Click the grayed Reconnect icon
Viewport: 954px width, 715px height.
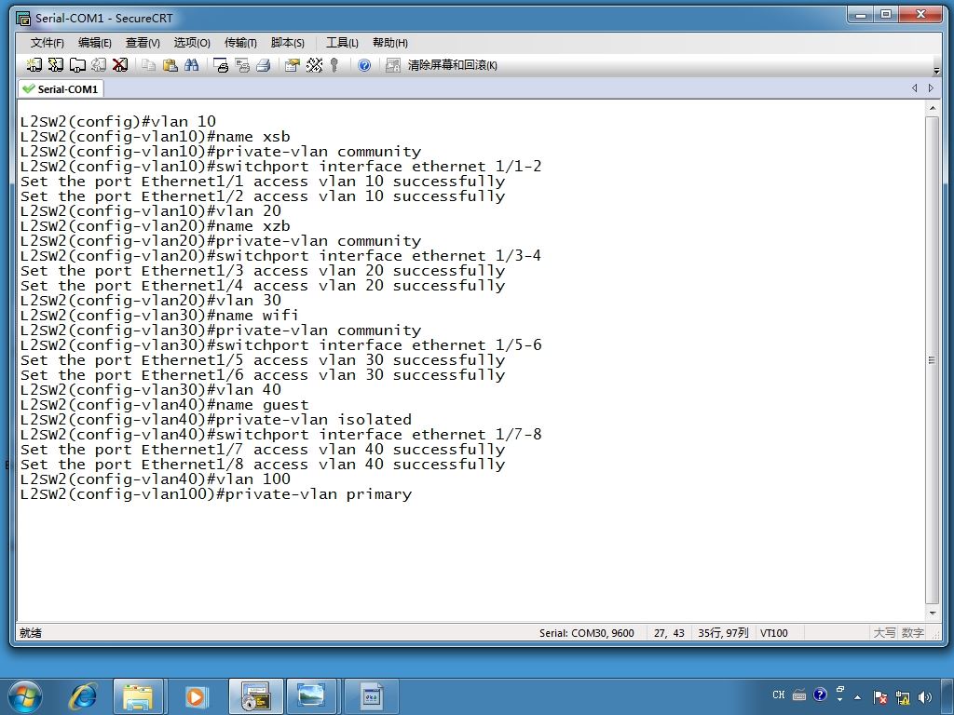pos(99,64)
